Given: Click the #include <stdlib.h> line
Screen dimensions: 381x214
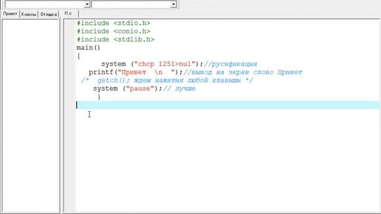Looking at the screenshot, I should 115,40.
